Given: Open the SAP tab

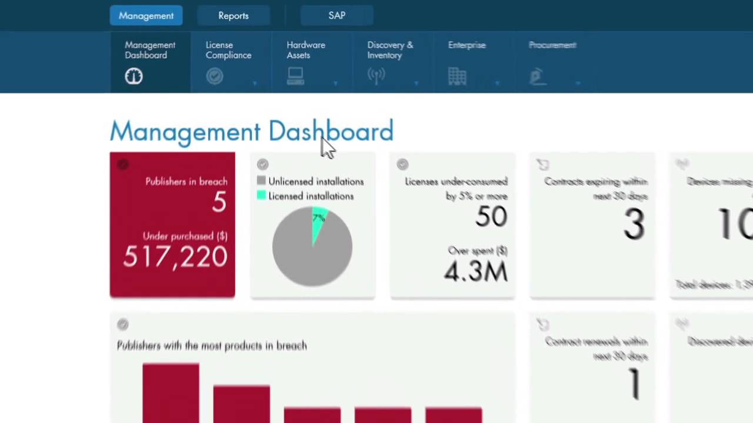Looking at the screenshot, I should (336, 16).
